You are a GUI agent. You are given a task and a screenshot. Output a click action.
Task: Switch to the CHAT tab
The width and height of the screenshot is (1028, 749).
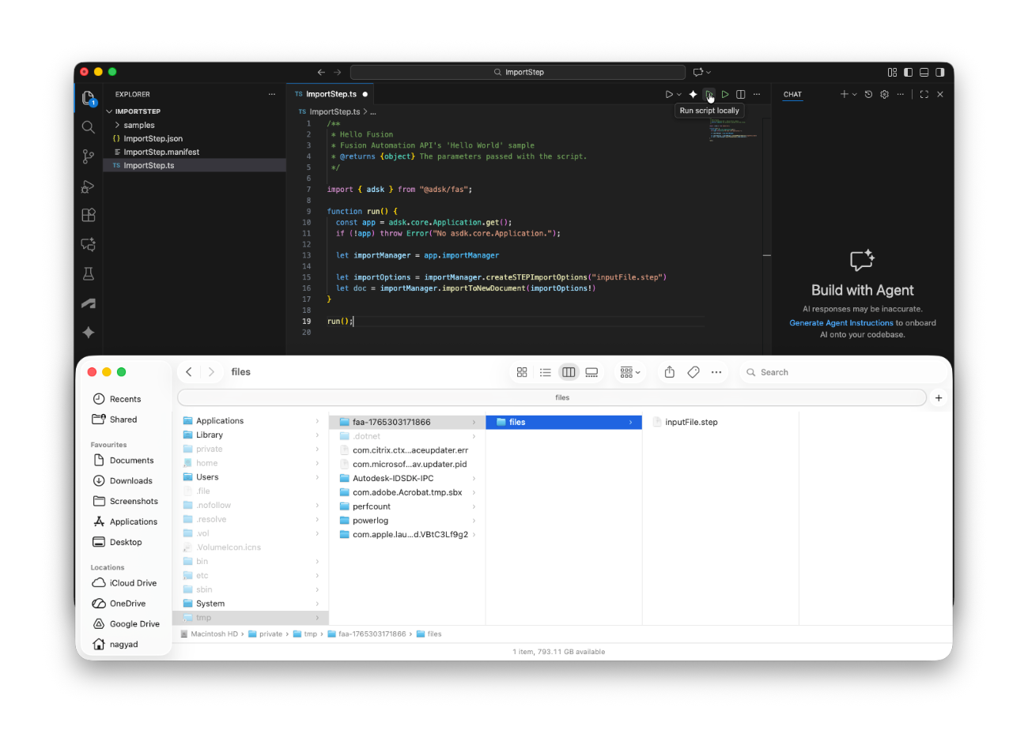[792, 94]
